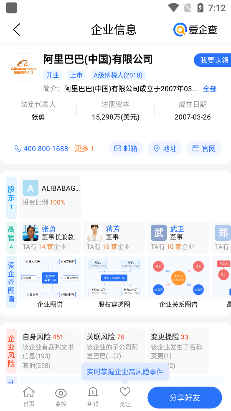Click the 我要认领 claim button
Screen dimensions: 231x411
coord(212,60)
